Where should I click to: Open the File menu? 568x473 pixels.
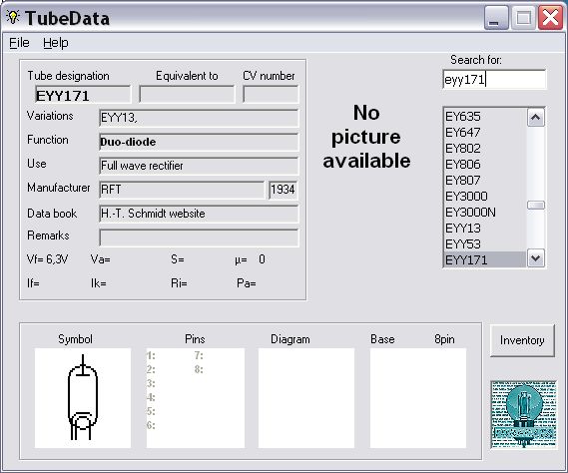coord(19,43)
